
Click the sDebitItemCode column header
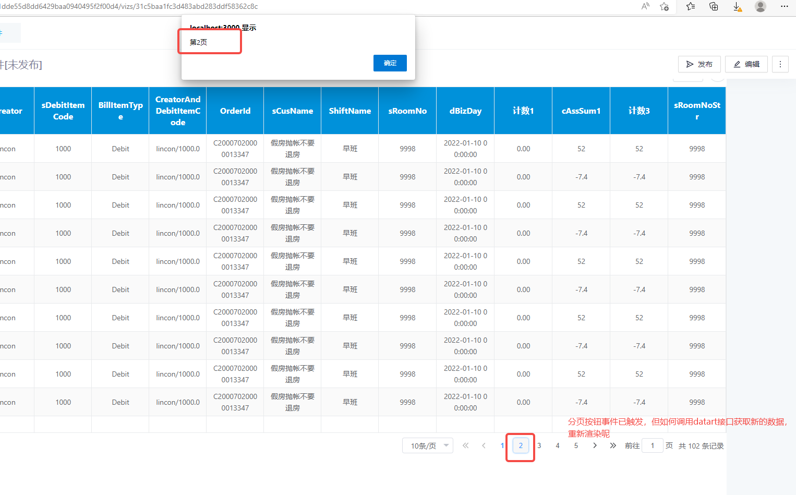(x=63, y=111)
